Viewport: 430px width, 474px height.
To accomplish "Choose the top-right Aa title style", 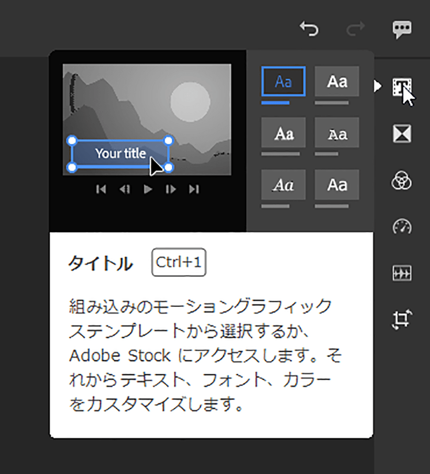I will [x=337, y=81].
